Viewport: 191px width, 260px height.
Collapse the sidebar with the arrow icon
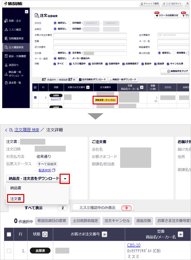click(x=27, y=12)
